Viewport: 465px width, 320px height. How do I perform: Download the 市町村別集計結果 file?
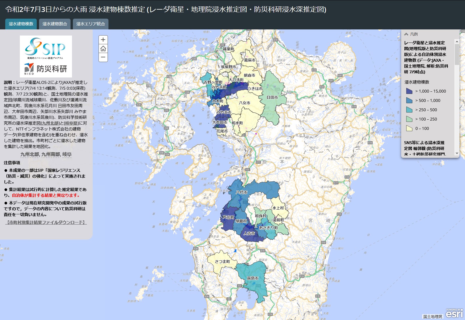46,222
